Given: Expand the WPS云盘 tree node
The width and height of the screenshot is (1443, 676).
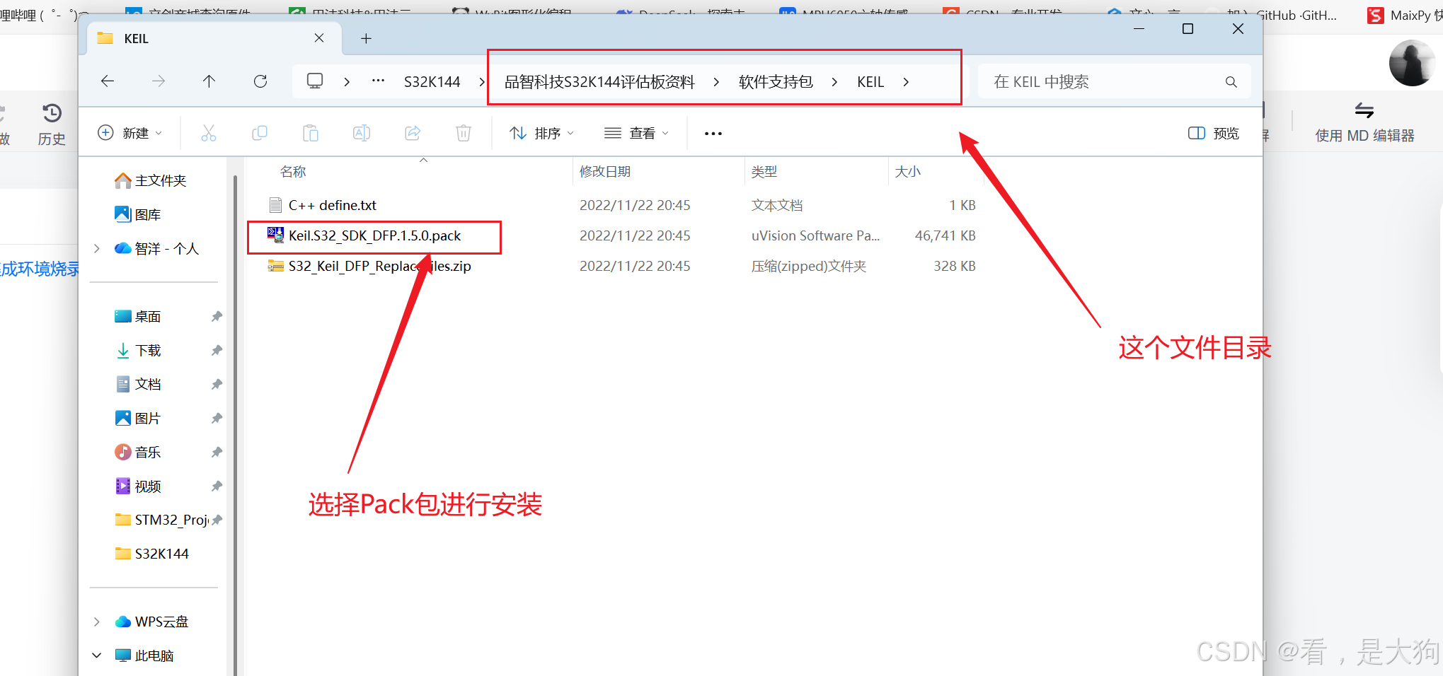Looking at the screenshot, I should [97, 622].
